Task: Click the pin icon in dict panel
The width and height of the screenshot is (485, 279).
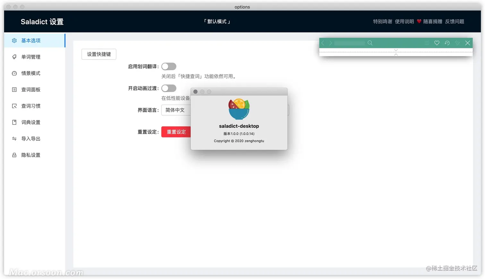Action: 457,43
